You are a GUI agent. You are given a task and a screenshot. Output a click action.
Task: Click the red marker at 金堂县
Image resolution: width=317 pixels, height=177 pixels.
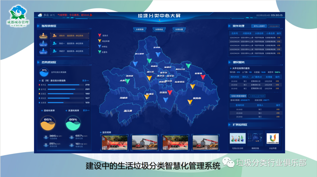(x=203, y=77)
